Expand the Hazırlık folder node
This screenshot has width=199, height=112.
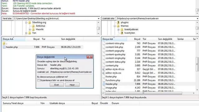coord(30,30)
